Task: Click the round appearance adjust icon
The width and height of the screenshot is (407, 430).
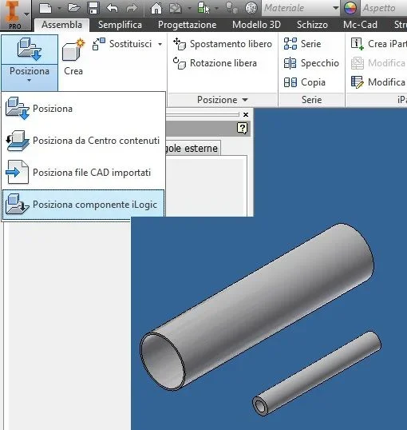Action: [251, 8]
